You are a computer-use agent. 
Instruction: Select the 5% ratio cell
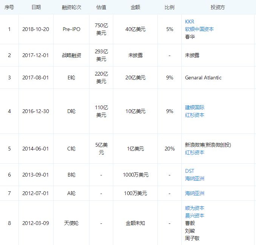(170, 29)
